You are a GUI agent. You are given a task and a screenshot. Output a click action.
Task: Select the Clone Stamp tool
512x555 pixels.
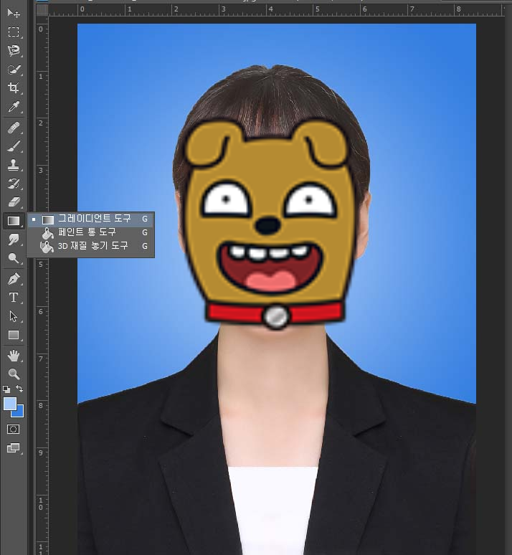(14, 165)
